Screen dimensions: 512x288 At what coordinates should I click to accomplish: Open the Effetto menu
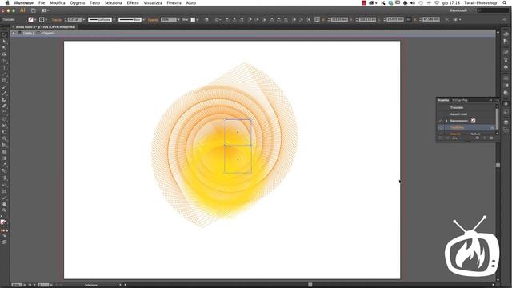tap(133, 2)
